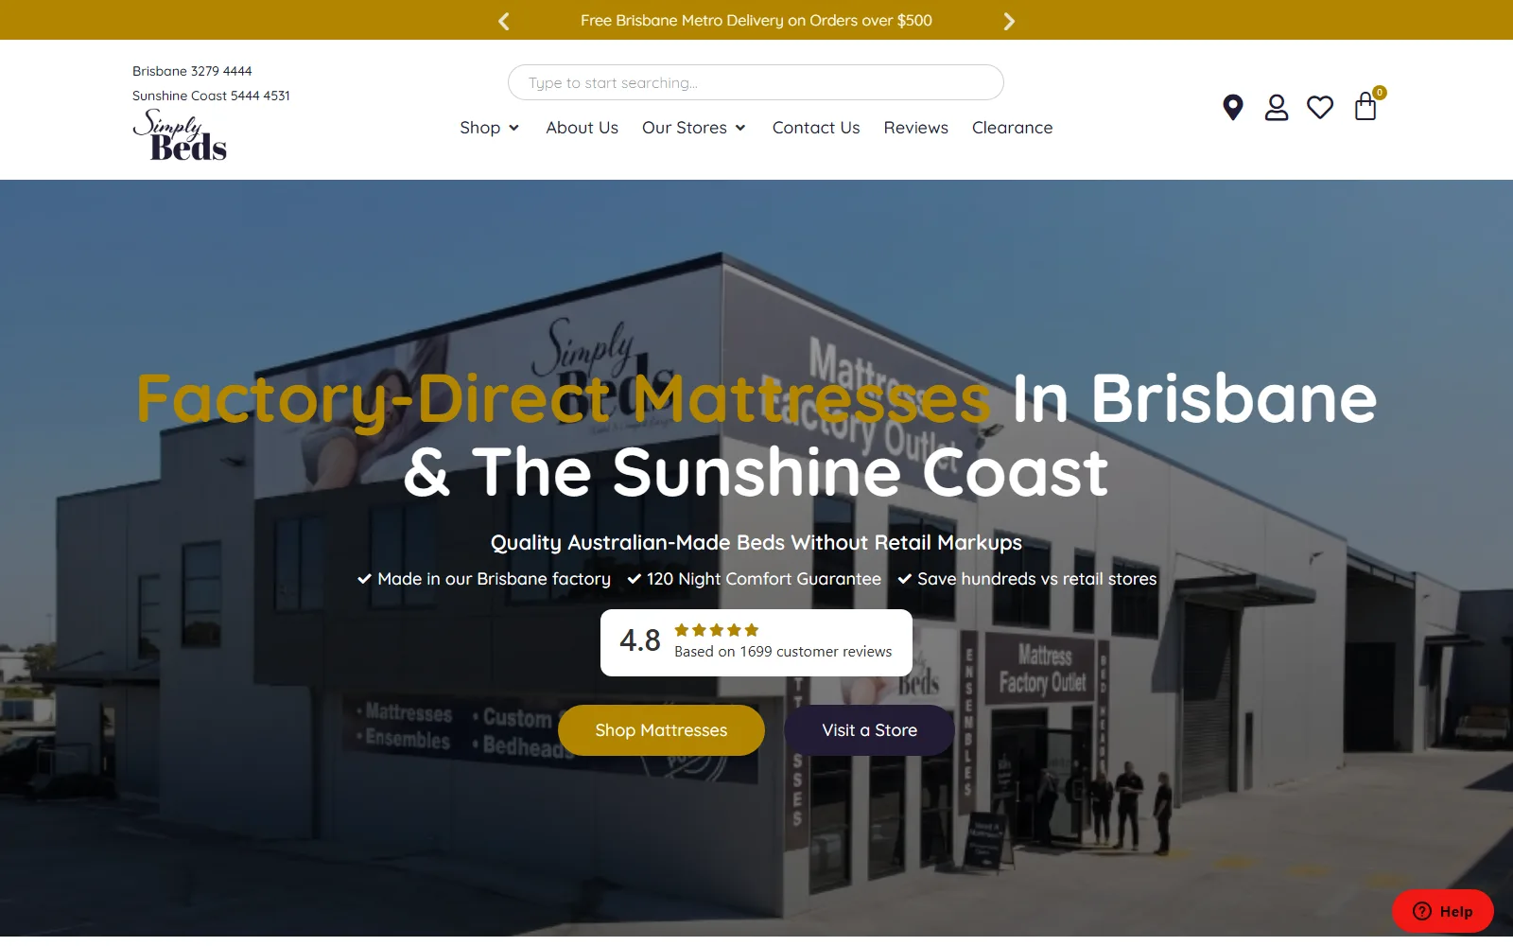Click the Free Brisbane Metro Delivery banner text

[756, 20]
